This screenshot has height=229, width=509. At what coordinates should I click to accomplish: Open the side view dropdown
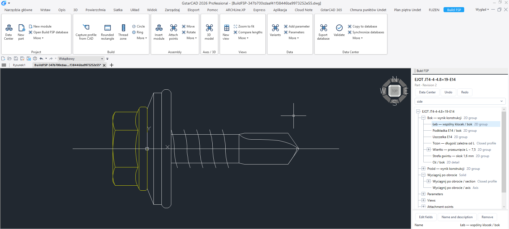pyautogui.click(x=460, y=102)
